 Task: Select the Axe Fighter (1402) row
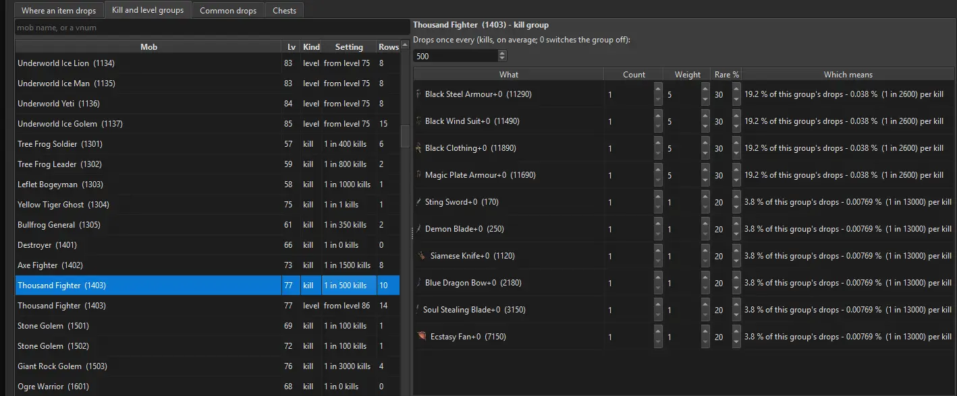pos(207,265)
